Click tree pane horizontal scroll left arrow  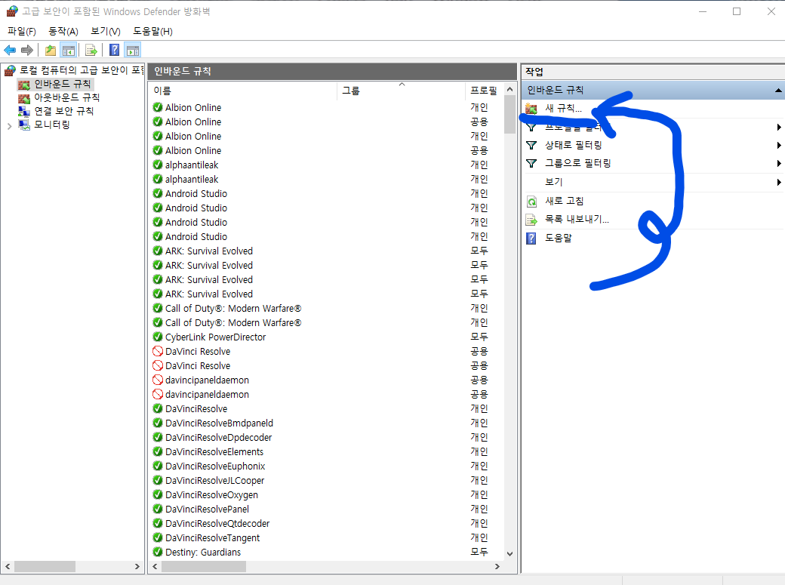click(x=8, y=566)
